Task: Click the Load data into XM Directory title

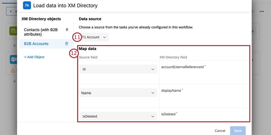Action: (x=65, y=5)
